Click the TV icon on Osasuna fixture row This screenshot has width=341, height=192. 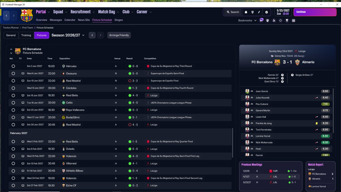(23, 73)
